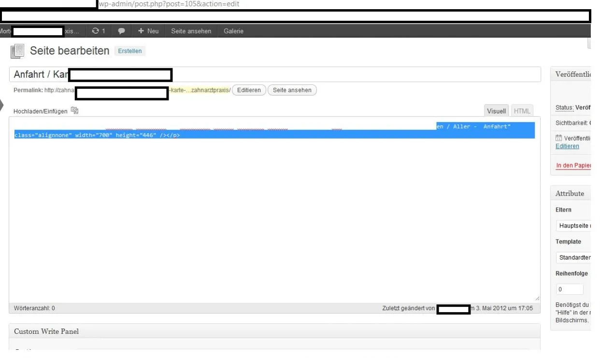Open the media upload icon beside Hochladen/Einfügen
Viewport: 600px width, 358px height.
pos(74,111)
